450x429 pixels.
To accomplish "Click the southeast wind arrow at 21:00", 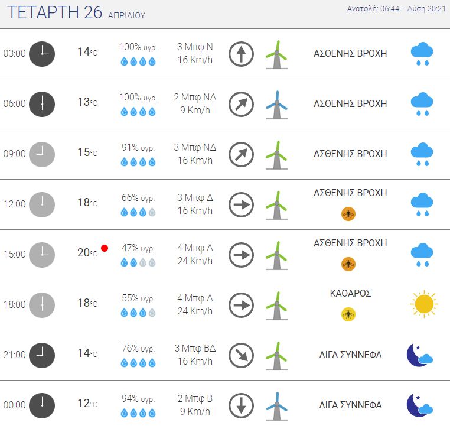I will click(x=241, y=355).
